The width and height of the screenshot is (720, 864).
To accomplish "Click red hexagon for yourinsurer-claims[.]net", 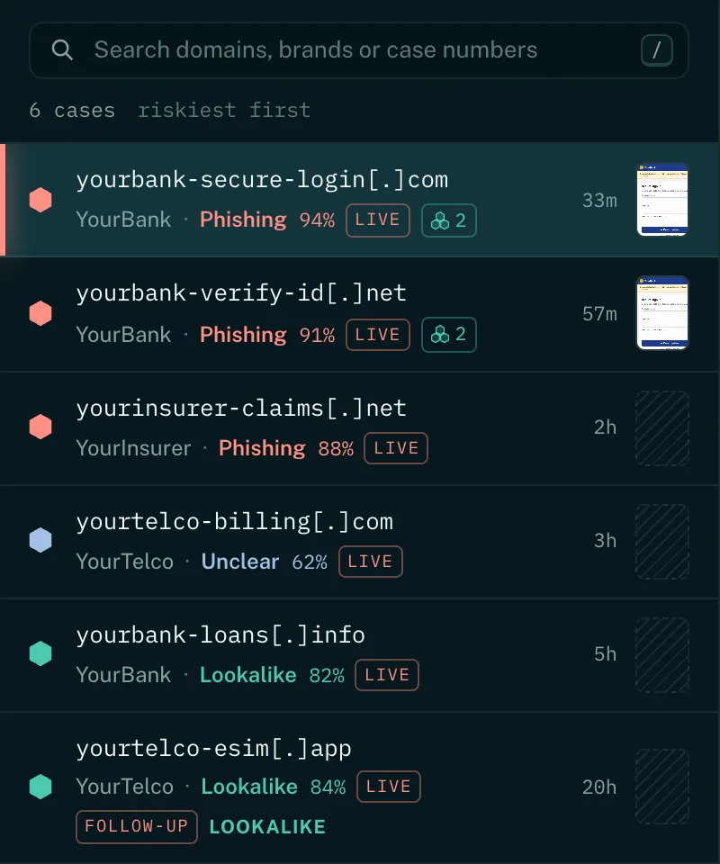I will pos(40,427).
